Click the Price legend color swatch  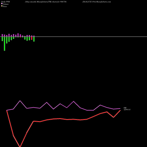(x=2, y=6)
